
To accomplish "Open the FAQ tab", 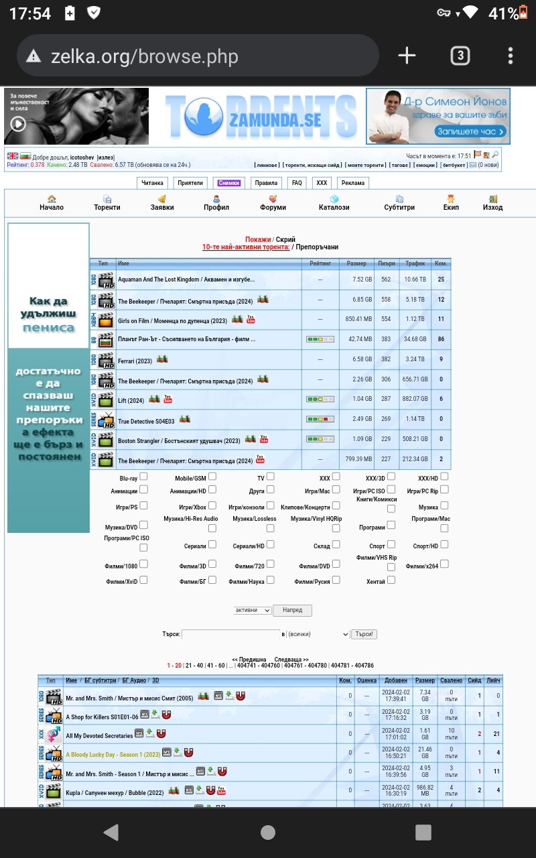I will pos(297,183).
